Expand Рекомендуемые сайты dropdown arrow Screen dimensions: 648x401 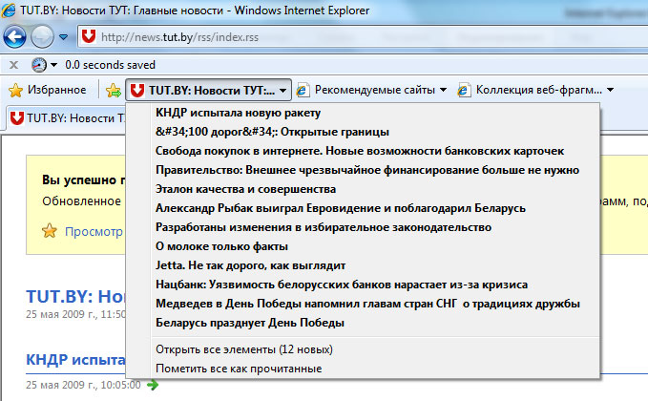tap(444, 90)
